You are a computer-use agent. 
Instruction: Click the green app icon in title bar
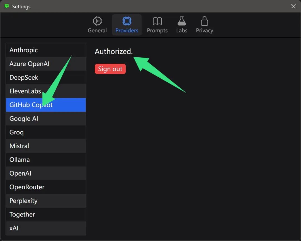pos(7,6)
